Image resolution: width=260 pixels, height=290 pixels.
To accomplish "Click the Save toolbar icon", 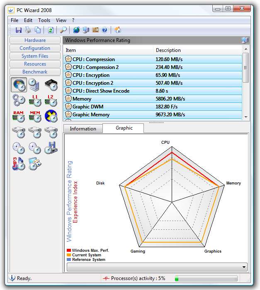I will coord(19,30).
